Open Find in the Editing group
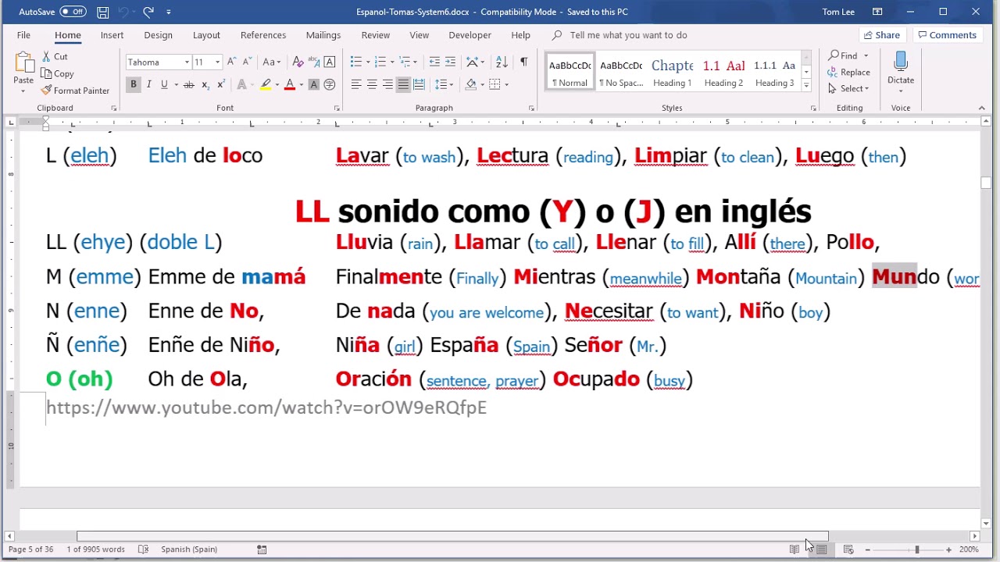 click(x=843, y=55)
